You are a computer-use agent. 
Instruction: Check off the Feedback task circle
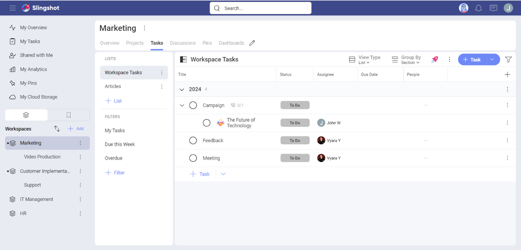(193, 140)
